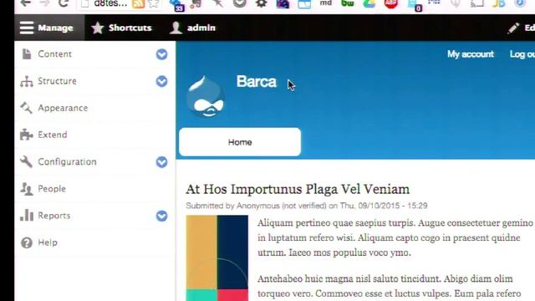Click the yellow JB extension icon
This screenshot has width=535, height=301.
pos(498,3)
